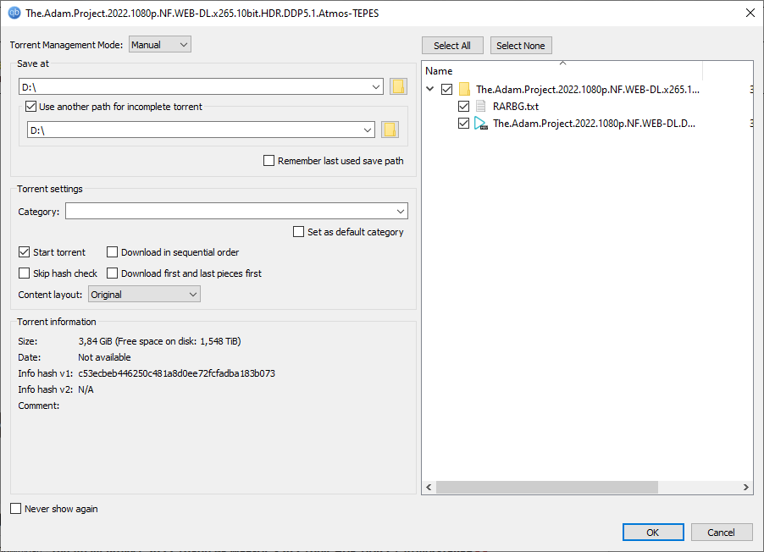Click the scroll right arrow in file list
Screen dimensions: 764x552
coord(745,487)
